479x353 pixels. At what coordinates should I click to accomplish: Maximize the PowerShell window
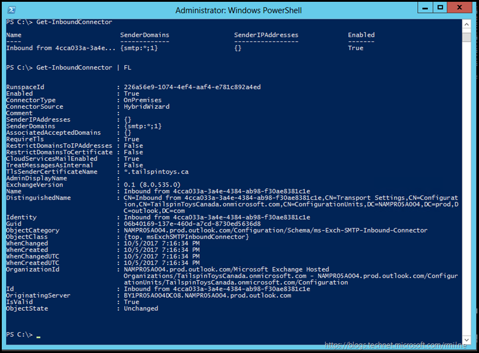(440, 8)
